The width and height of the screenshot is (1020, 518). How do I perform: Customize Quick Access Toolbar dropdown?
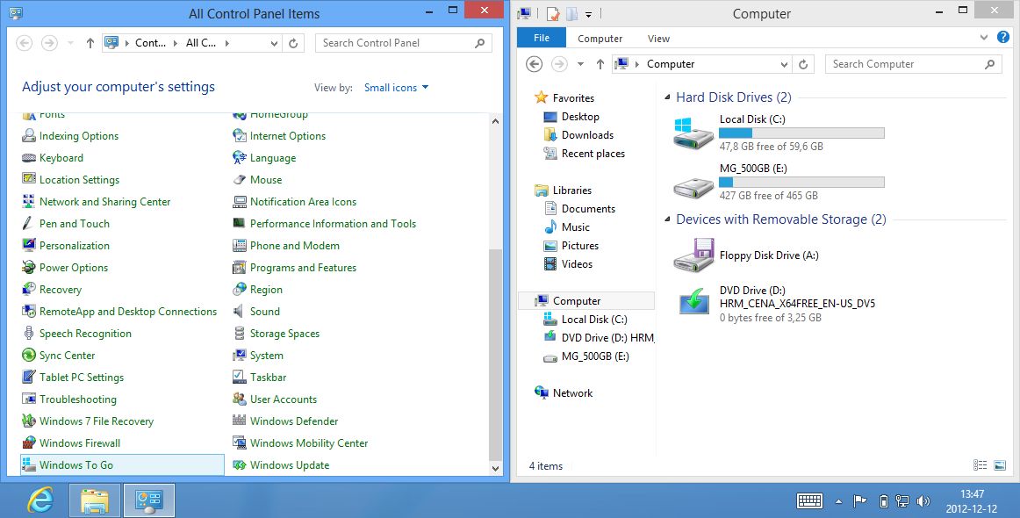click(588, 14)
